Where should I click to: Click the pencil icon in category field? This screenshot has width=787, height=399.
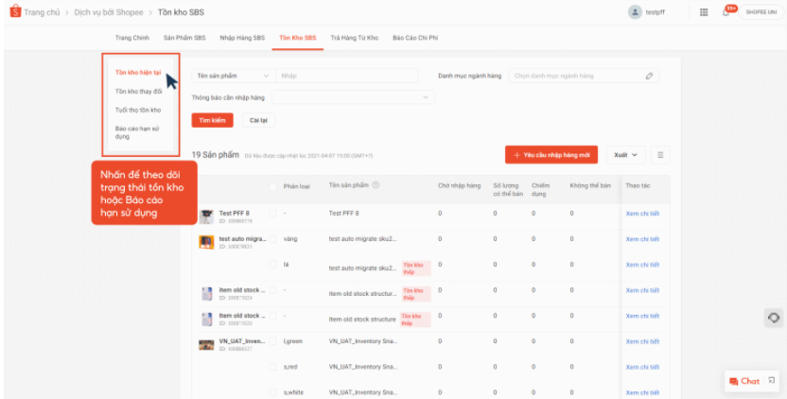pos(649,76)
